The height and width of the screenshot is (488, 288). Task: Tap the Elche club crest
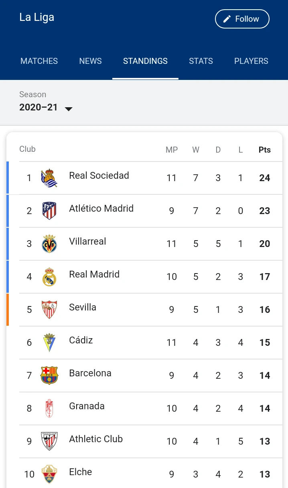click(x=49, y=474)
